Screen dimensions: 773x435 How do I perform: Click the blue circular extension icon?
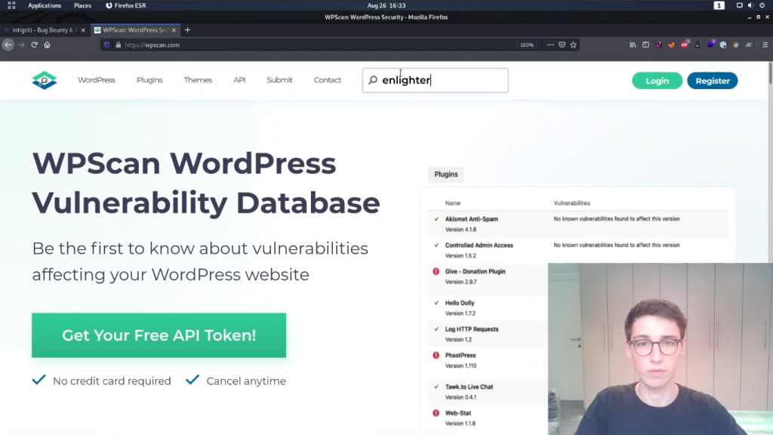(722, 45)
